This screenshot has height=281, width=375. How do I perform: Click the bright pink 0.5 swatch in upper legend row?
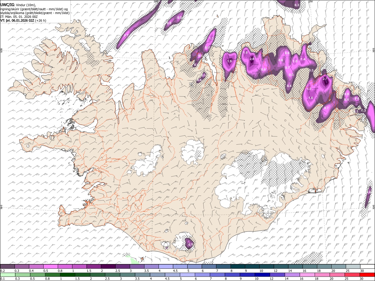point(51,266)
